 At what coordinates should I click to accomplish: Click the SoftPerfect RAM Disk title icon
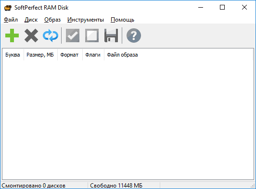coord(8,8)
